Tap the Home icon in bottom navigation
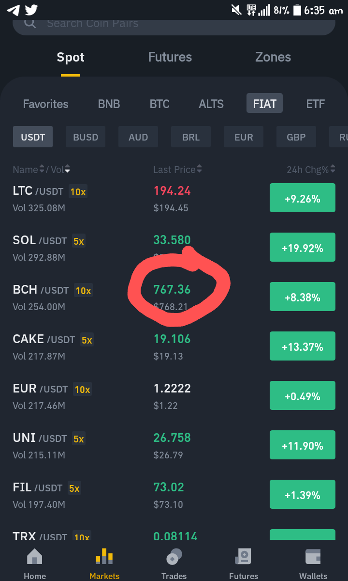This screenshot has height=581, width=348. click(35, 557)
